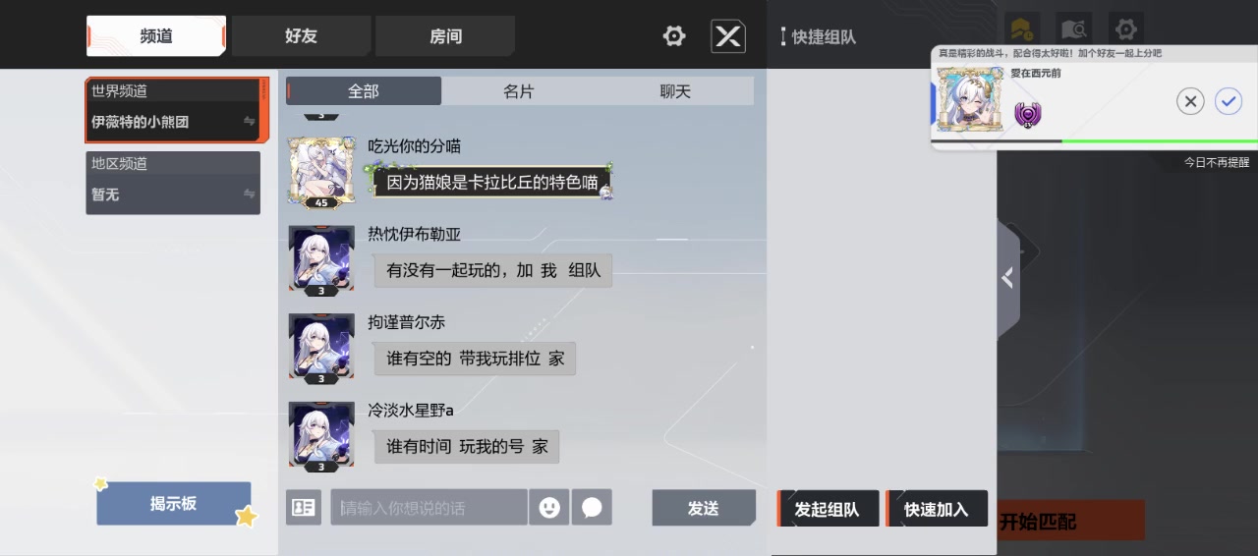Click the 发送 button
Image resolution: width=1258 pixels, height=556 pixels.
pos(704,508)
